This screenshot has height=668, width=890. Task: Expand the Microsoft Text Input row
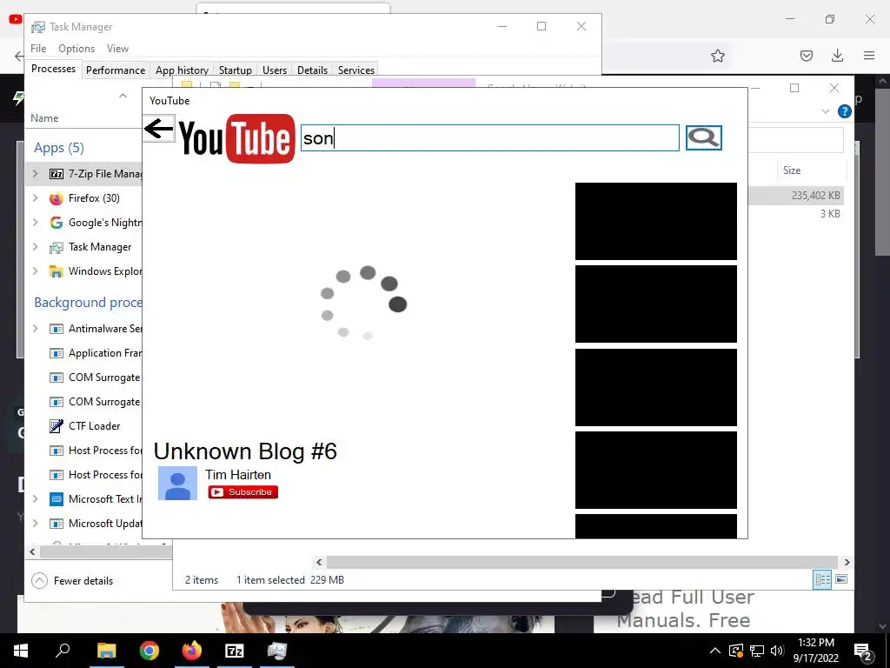36,499
